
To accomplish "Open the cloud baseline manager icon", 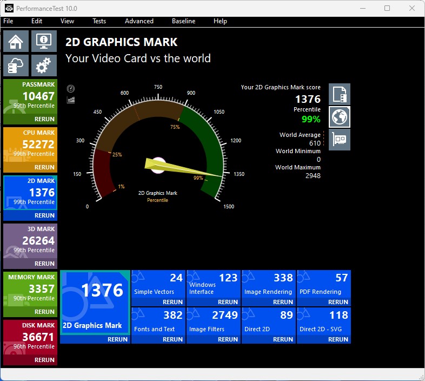I will (x=16, y=65).
